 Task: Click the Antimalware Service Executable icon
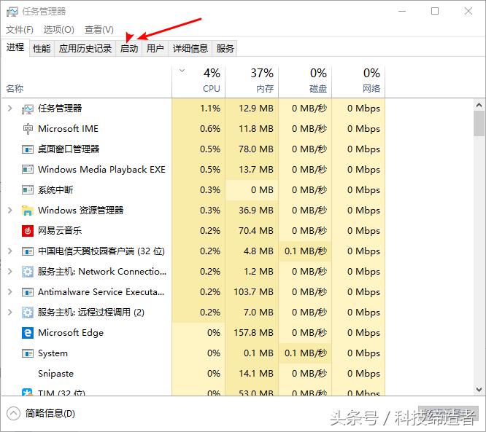point(28,292)
